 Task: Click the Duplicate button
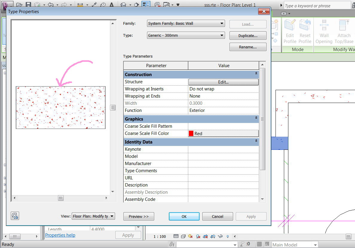tap(248, 35)
